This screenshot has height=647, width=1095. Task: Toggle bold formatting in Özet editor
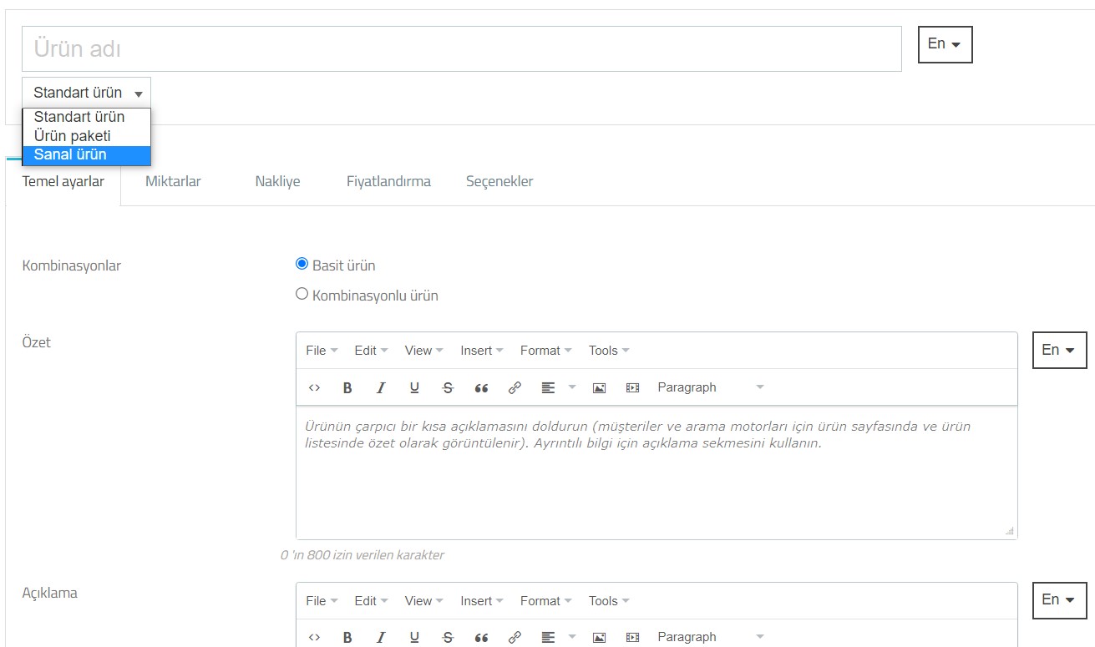pyautogui.click(x=347, y=387)
